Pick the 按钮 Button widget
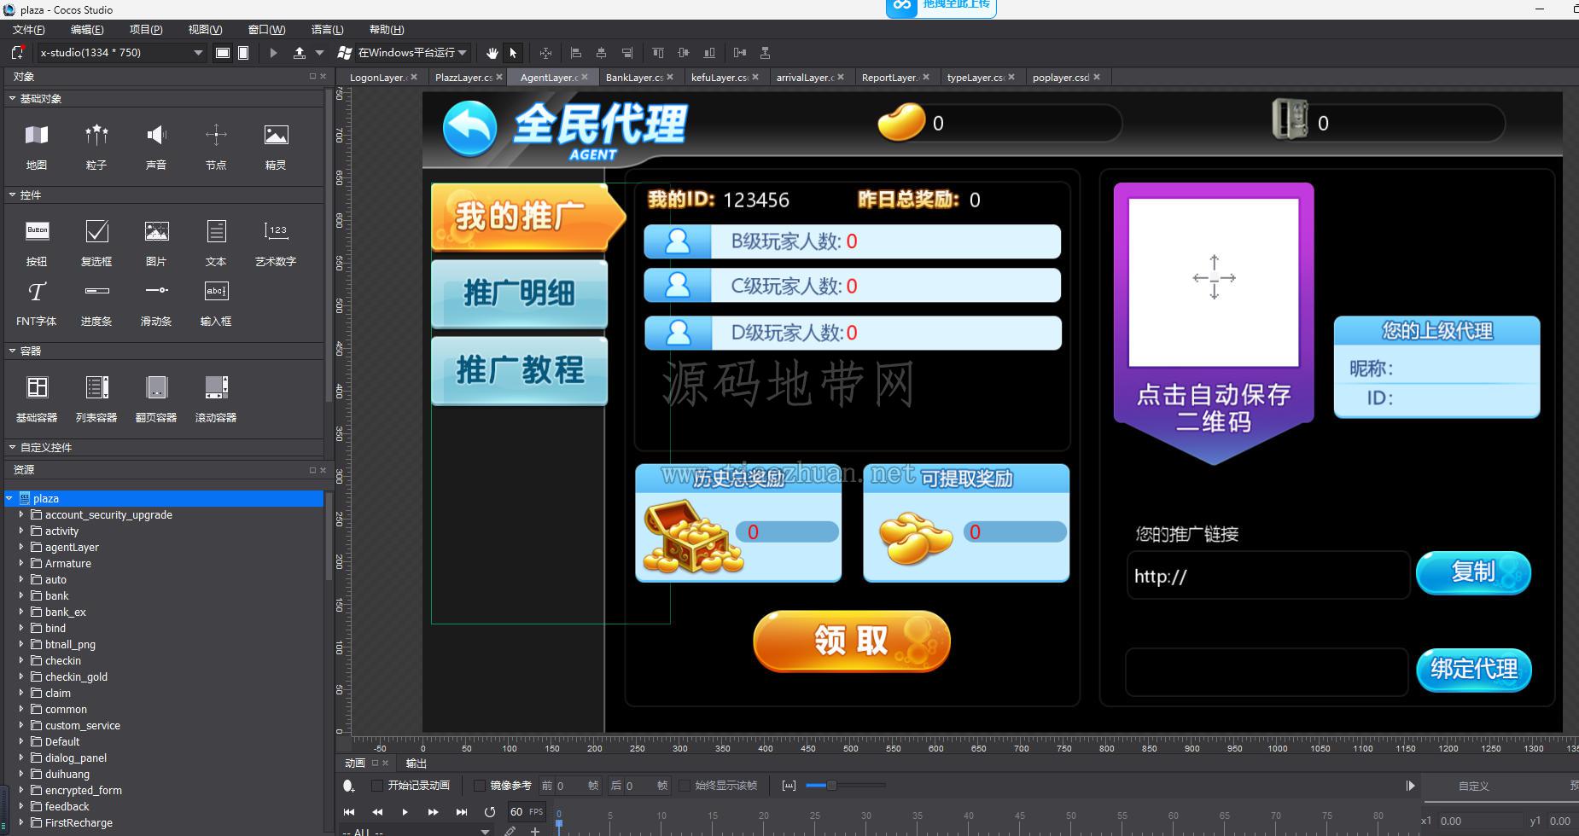Screen dimensions: 1579x836 (37, 231)
